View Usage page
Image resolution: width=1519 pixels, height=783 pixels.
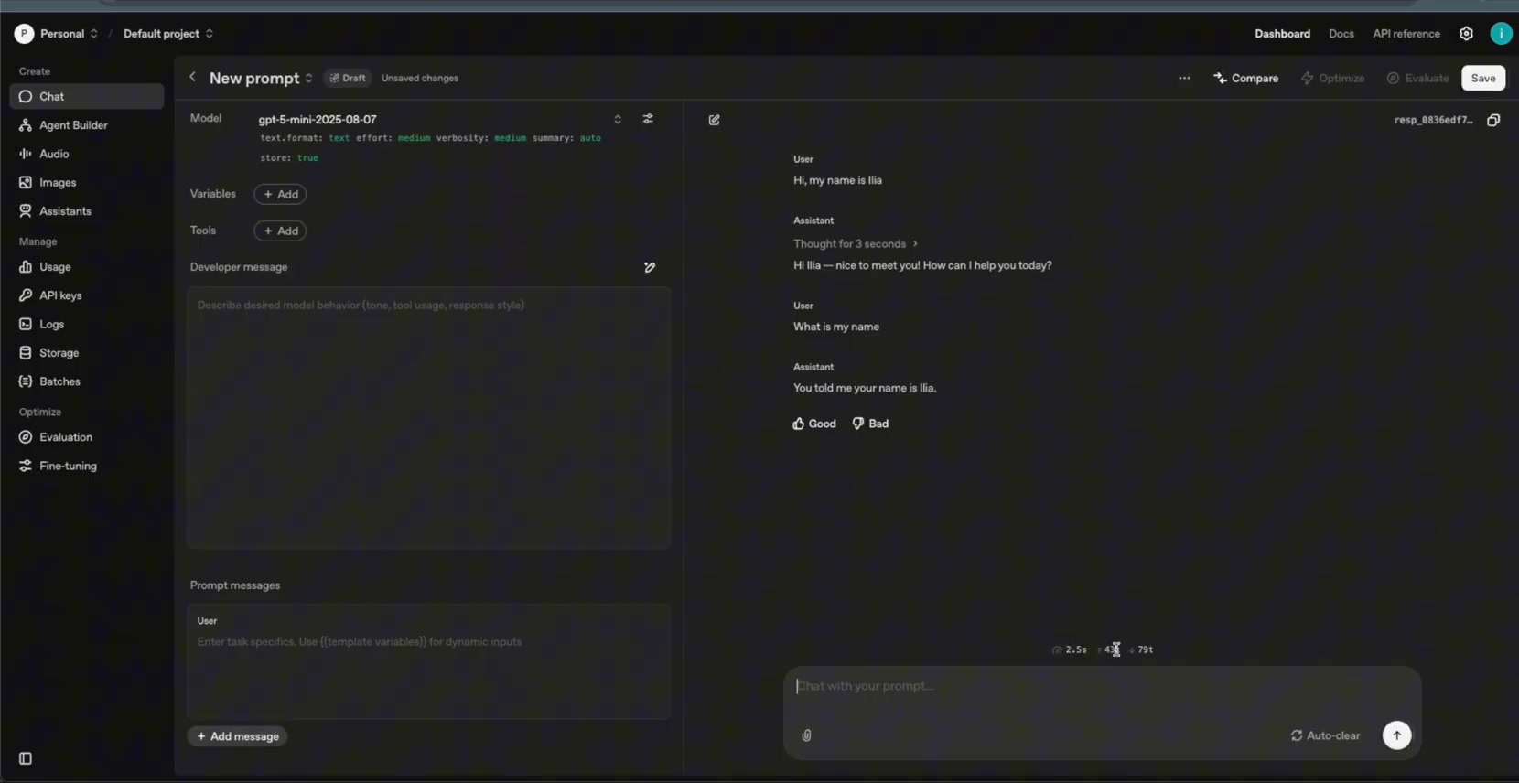pyautogui.click(x=86, y=267)
